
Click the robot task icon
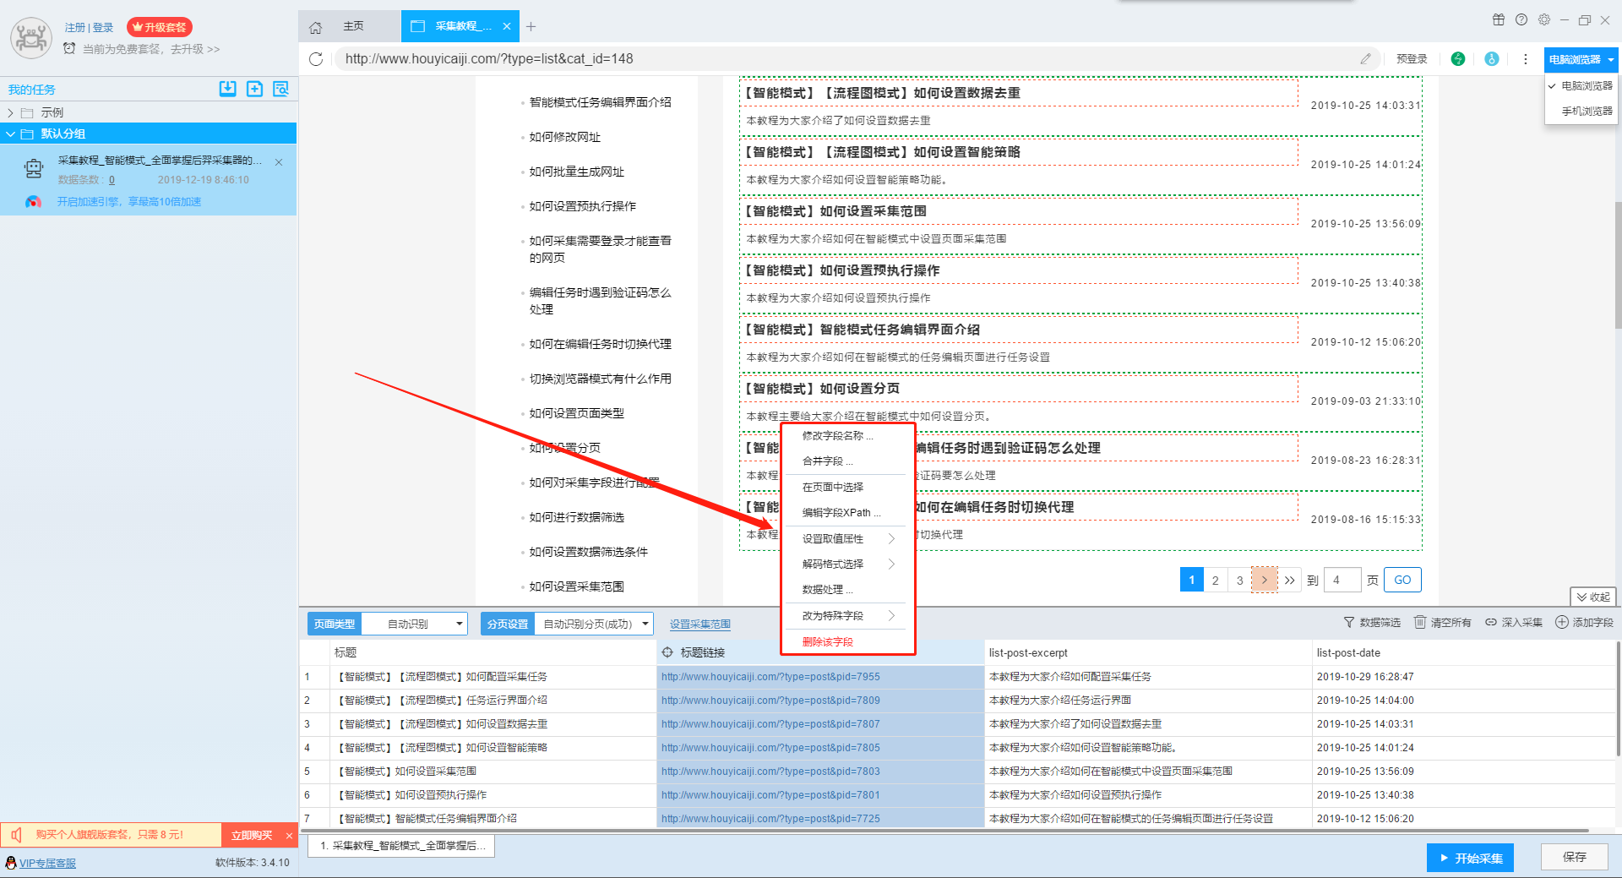pos(34,169)
